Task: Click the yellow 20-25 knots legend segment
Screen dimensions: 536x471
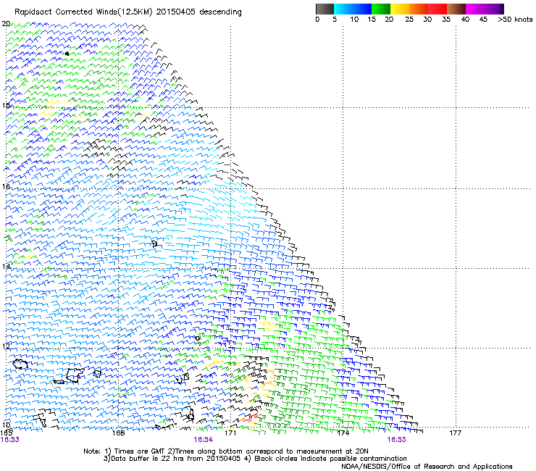Action: pos(400,9)
